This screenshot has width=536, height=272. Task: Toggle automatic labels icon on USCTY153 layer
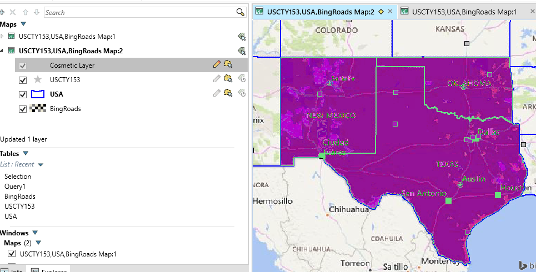pyautogui.click(x=242, y=79)
